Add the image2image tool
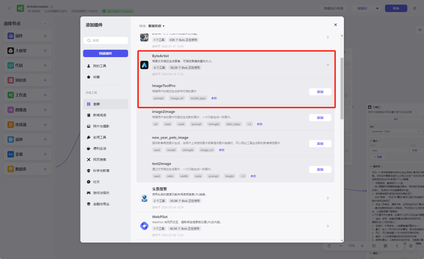424x259 pixels. (x=320, y=118)
